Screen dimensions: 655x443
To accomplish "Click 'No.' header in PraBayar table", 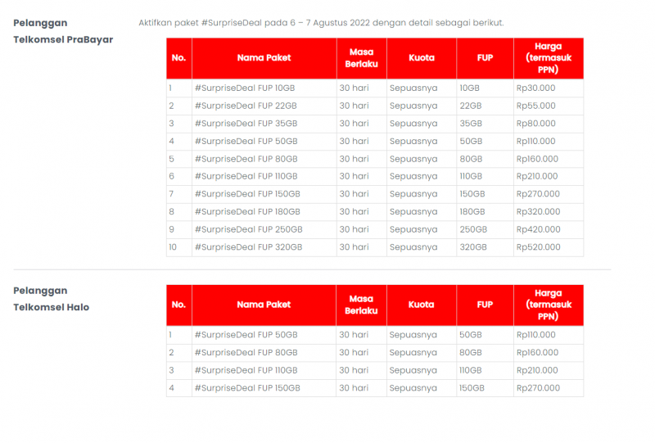I will pos(178,58).
